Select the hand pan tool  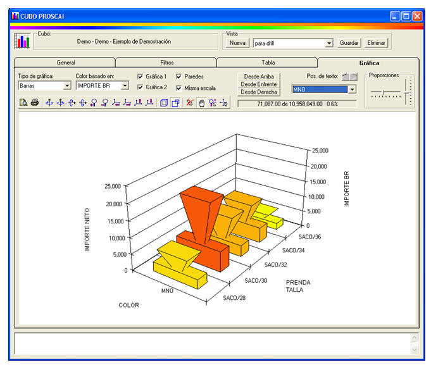pos(201,103)
